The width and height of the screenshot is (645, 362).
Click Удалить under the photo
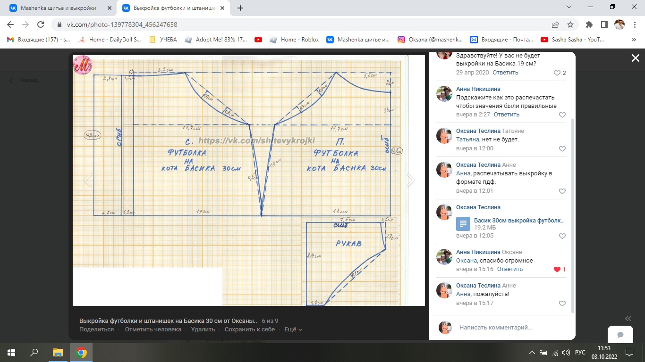tap(204, 329)
